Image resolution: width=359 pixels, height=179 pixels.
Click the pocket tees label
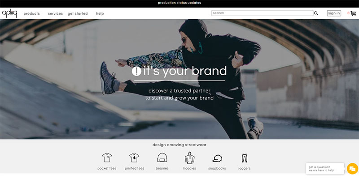tap(107, 169)
